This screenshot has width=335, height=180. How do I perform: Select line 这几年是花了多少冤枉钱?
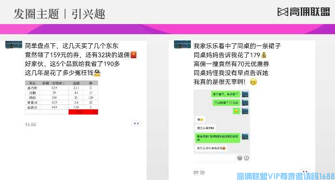59,73
